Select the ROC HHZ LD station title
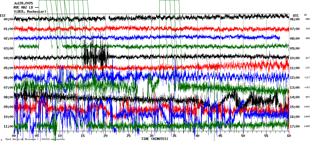This screenshot has width=311, height=143. (26, 7)
